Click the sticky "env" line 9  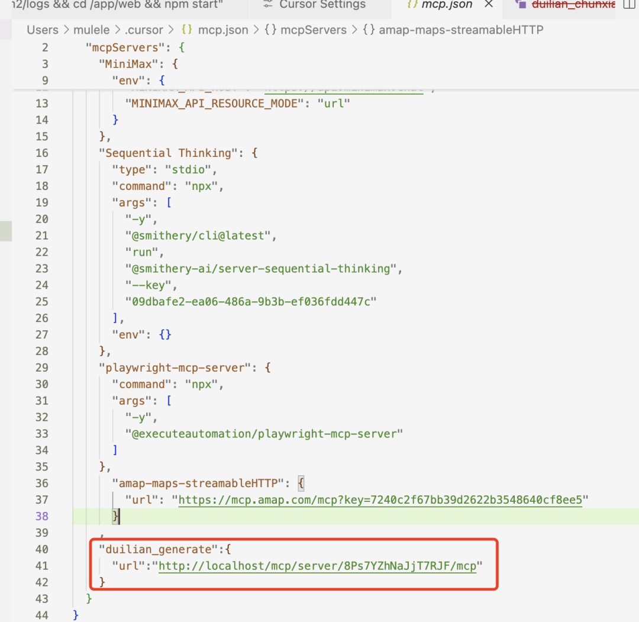click(138, 80)
